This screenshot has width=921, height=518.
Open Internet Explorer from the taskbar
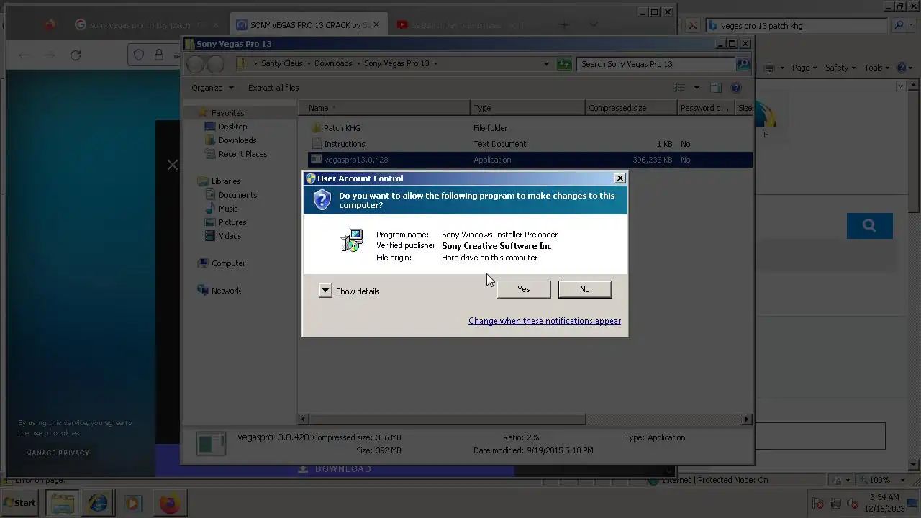[x=98, y=503]
